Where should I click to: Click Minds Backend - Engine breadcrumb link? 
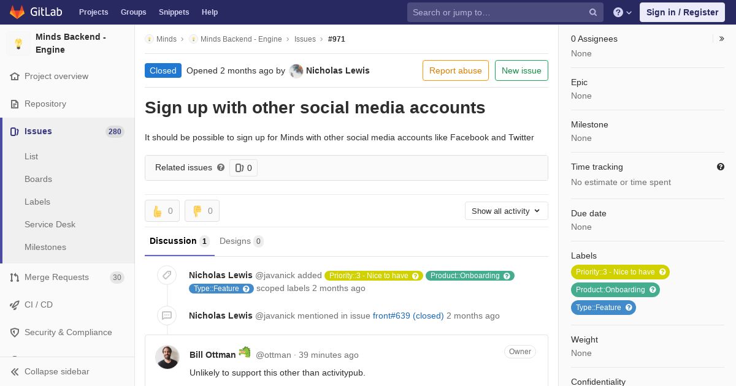pos(241,39)
